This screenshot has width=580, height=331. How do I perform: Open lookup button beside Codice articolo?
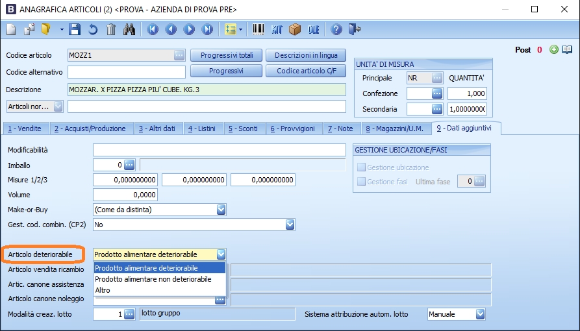(179, 55)
